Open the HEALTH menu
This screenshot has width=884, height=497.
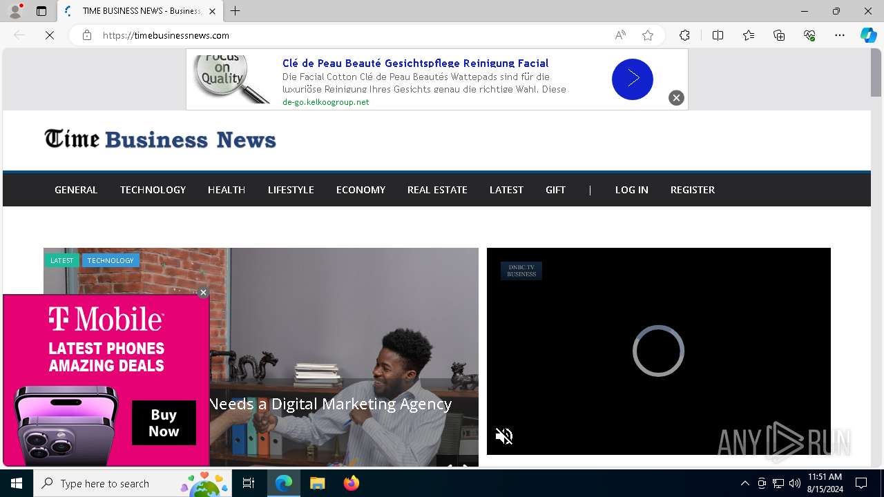[227, 190]
